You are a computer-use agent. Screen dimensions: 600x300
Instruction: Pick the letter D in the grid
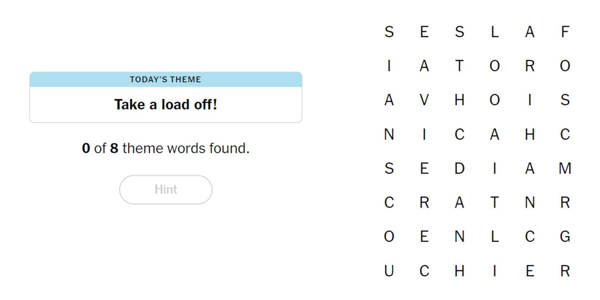tap(459, 168)
